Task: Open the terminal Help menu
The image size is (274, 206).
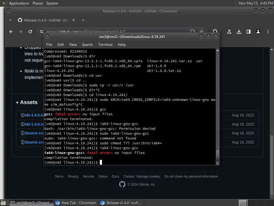Action: click(x=122, y=45)
